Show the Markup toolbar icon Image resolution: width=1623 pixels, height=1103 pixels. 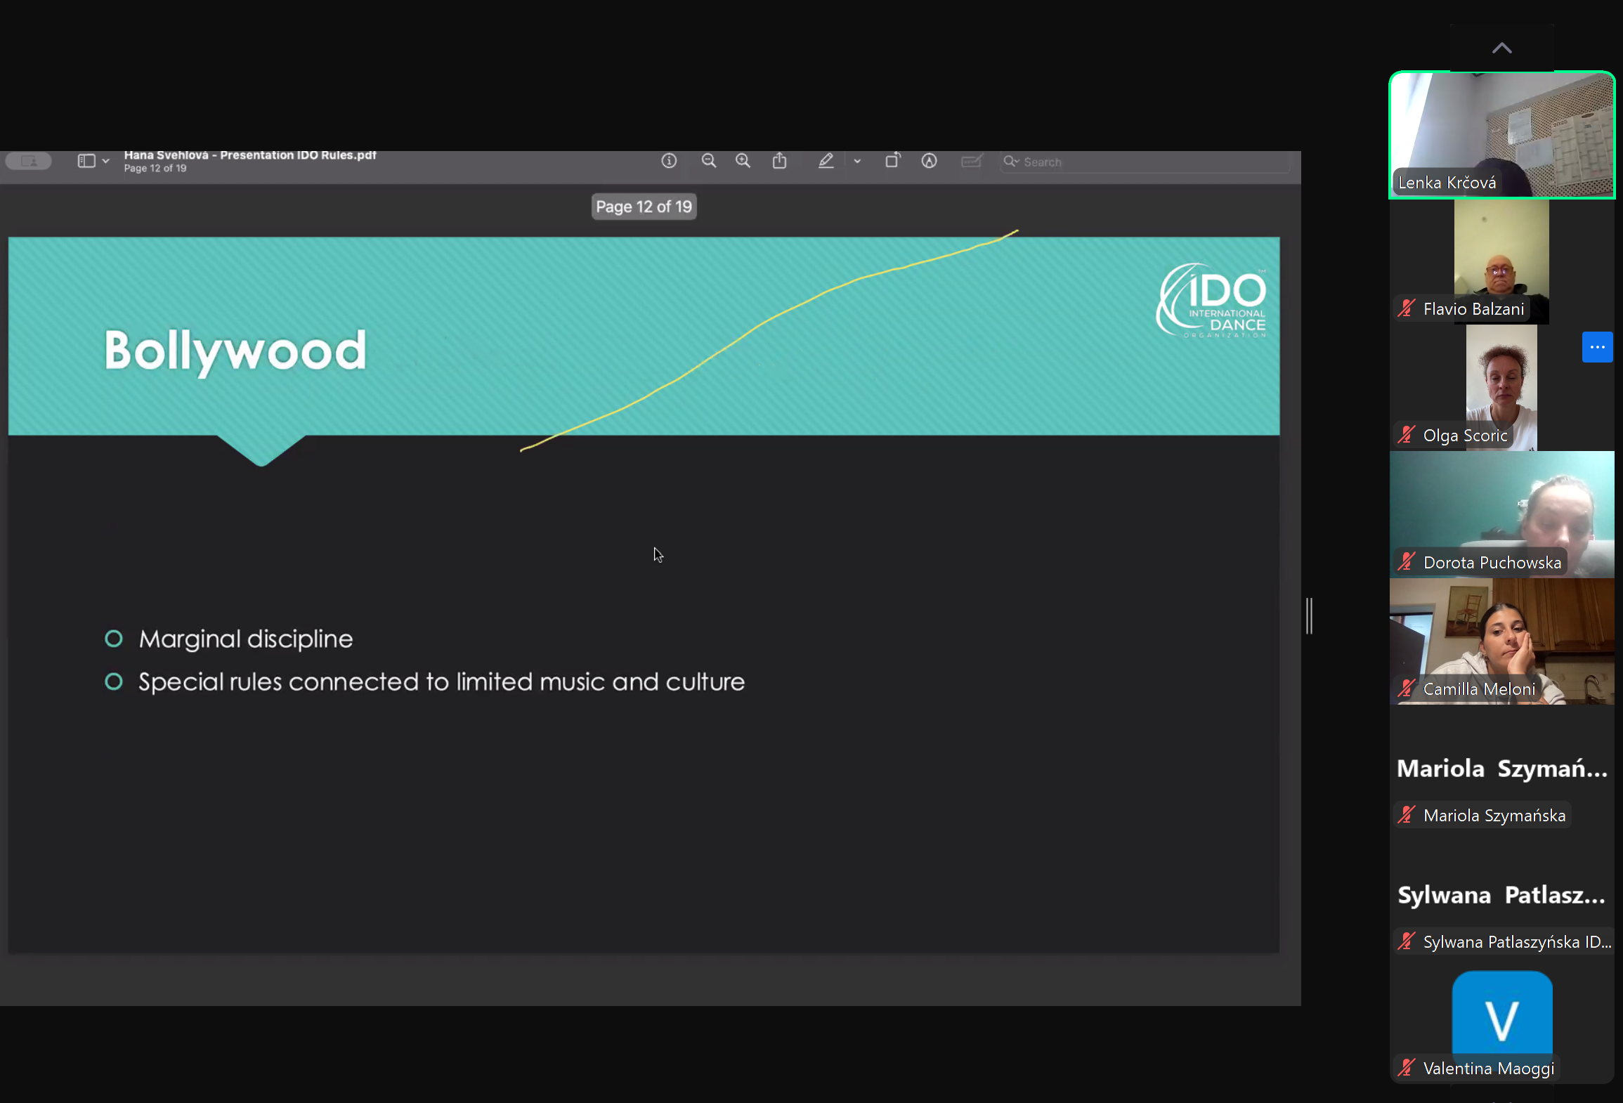pos(929,161)
